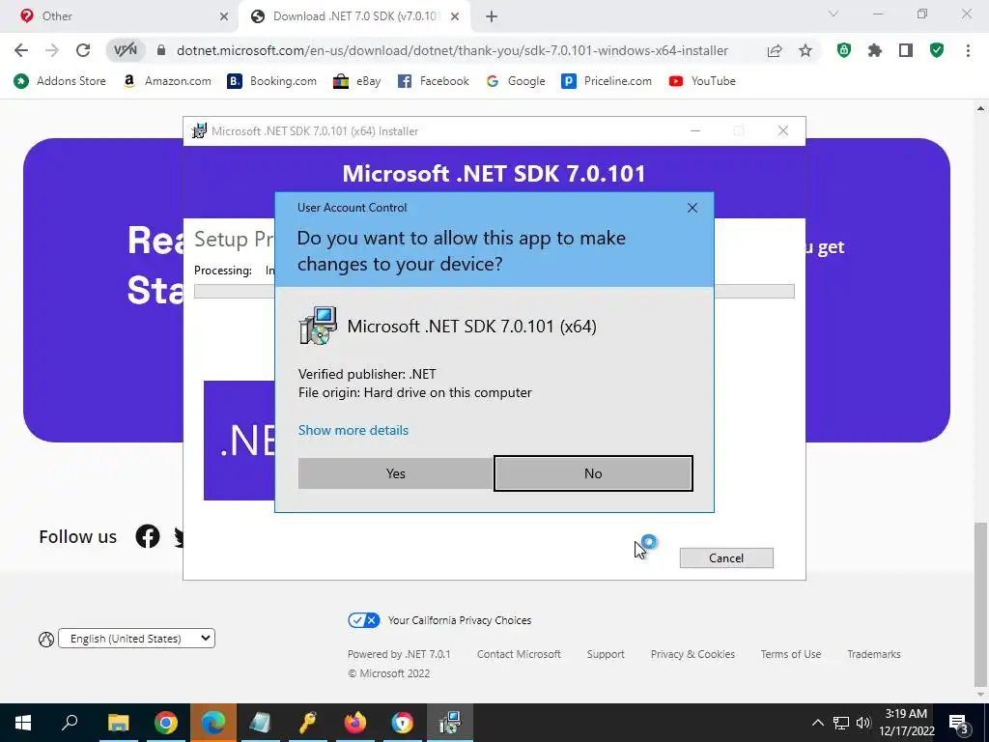Open the Windows Start menu
Screen dimensions: 989x742
coord(23,723)
